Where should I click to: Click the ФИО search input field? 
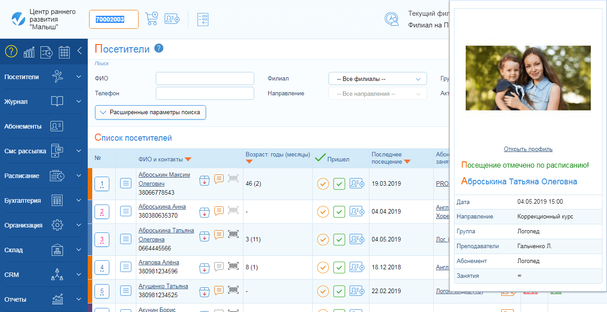click(205, 79)
